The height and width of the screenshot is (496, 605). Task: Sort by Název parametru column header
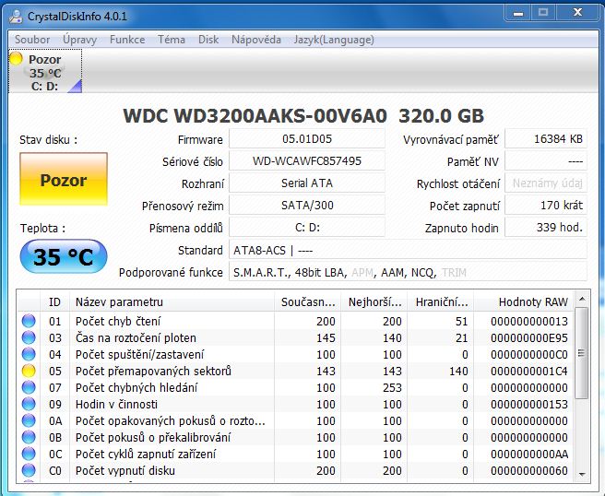(172, 301)
